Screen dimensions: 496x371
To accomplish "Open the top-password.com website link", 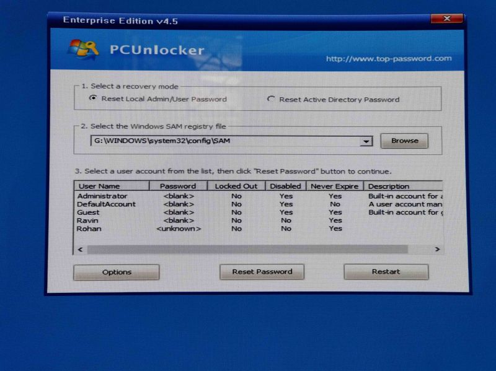I will pos(389,58).
